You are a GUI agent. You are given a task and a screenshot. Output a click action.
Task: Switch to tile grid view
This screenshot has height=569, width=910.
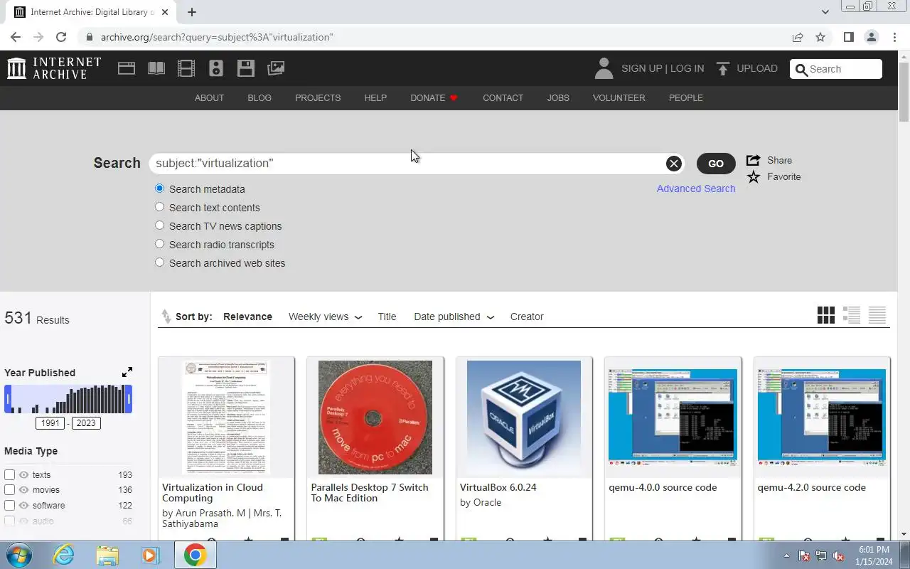826,315
